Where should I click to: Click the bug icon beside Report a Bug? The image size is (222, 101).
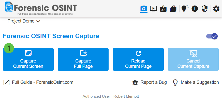tap(135, 83)
